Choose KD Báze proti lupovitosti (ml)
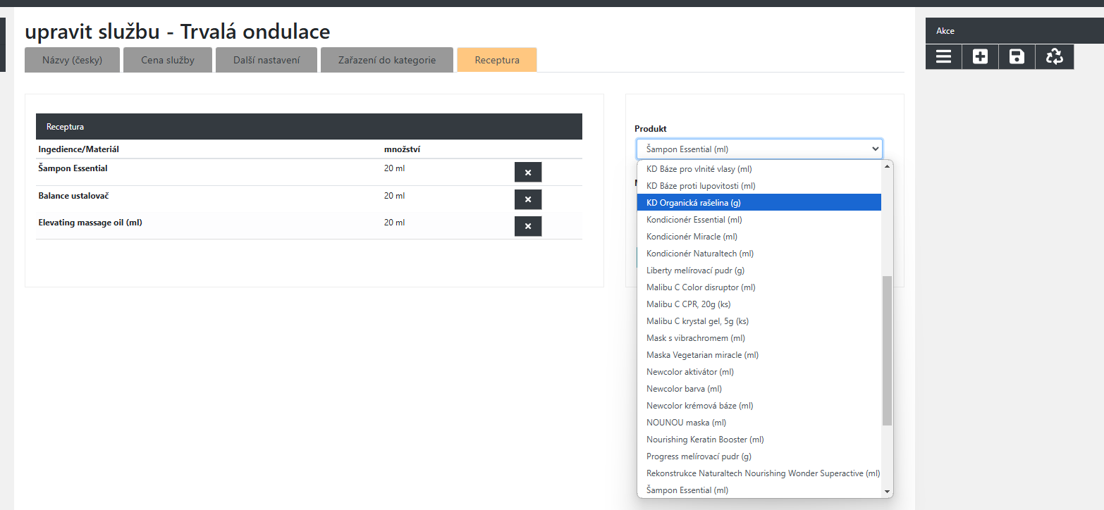 click(x=759, y=186)
